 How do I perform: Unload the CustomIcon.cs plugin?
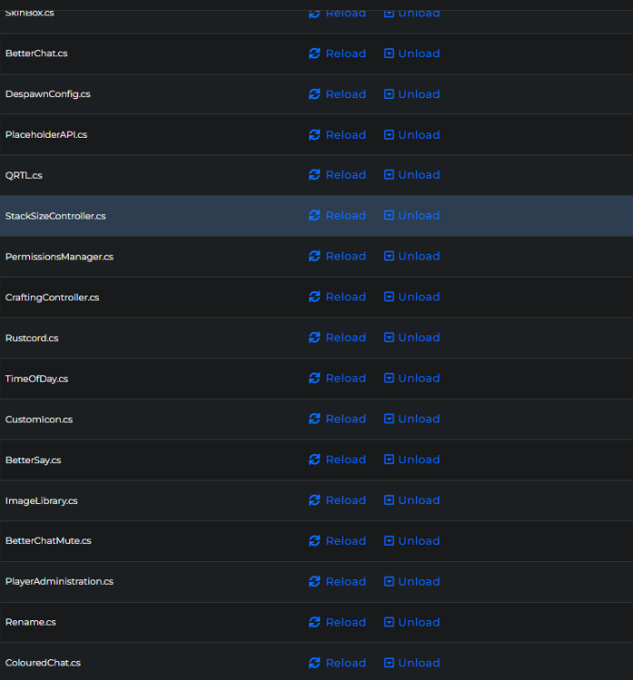tap(412, 419)
